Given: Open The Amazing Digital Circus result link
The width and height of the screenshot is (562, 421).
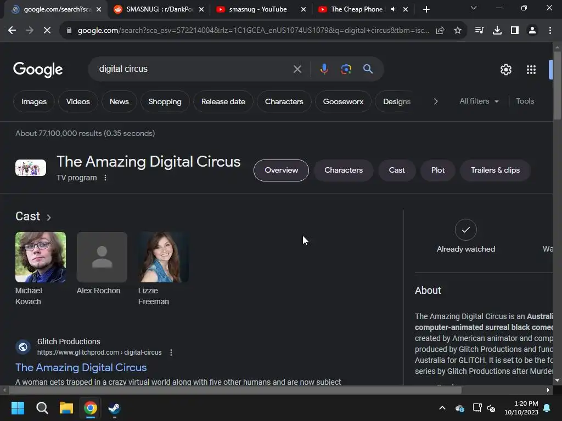Looking at the screenshot, I should (x=81, y=368).
